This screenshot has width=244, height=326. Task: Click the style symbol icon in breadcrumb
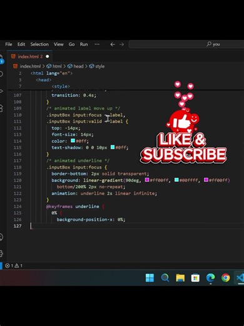coord(91,66)
